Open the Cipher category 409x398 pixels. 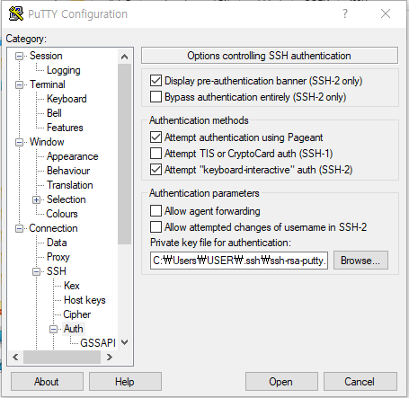tap(76, 314)
